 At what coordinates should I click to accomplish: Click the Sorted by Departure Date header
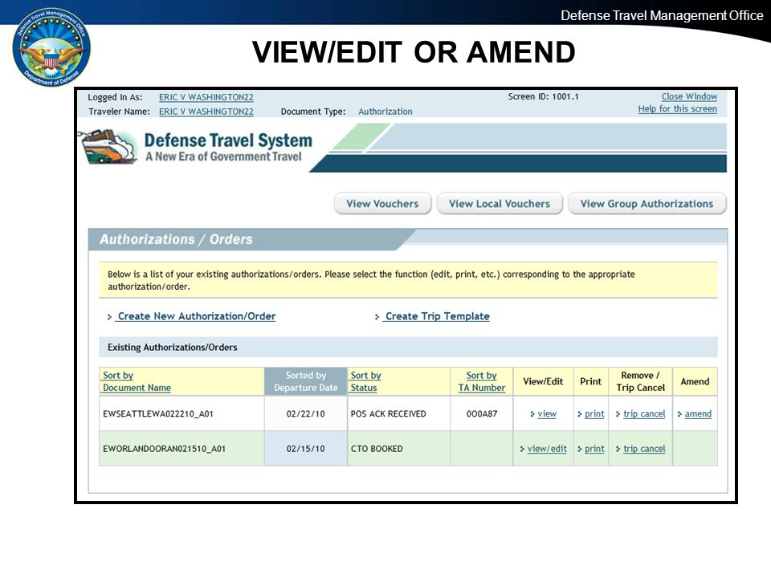tap(306, 381)
